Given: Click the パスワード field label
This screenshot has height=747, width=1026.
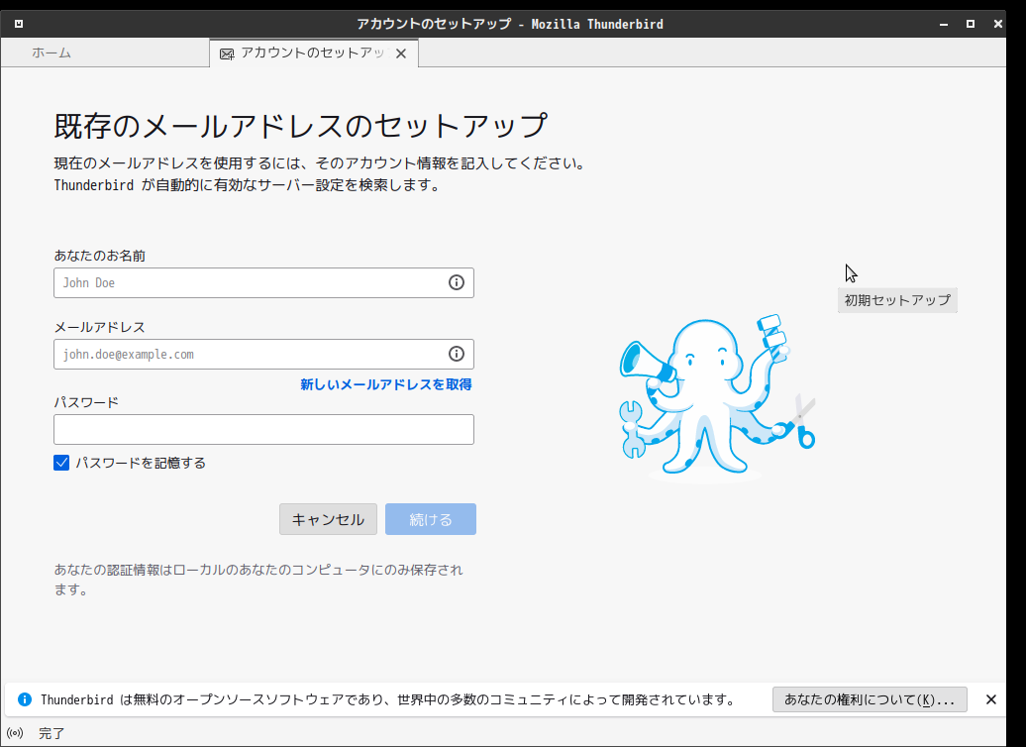Looking at the screenshot, I should pos(86,402).
